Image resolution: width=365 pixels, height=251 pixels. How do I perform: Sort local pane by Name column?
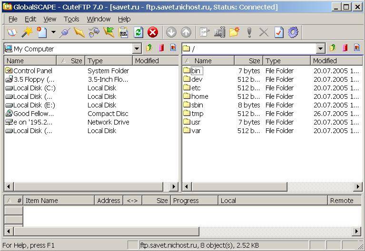30,61
